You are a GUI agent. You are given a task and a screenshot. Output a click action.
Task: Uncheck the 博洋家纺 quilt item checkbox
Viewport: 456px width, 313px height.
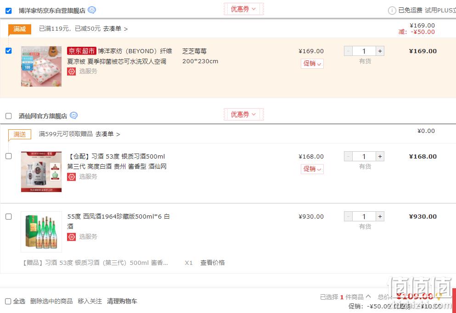[8, 51]
